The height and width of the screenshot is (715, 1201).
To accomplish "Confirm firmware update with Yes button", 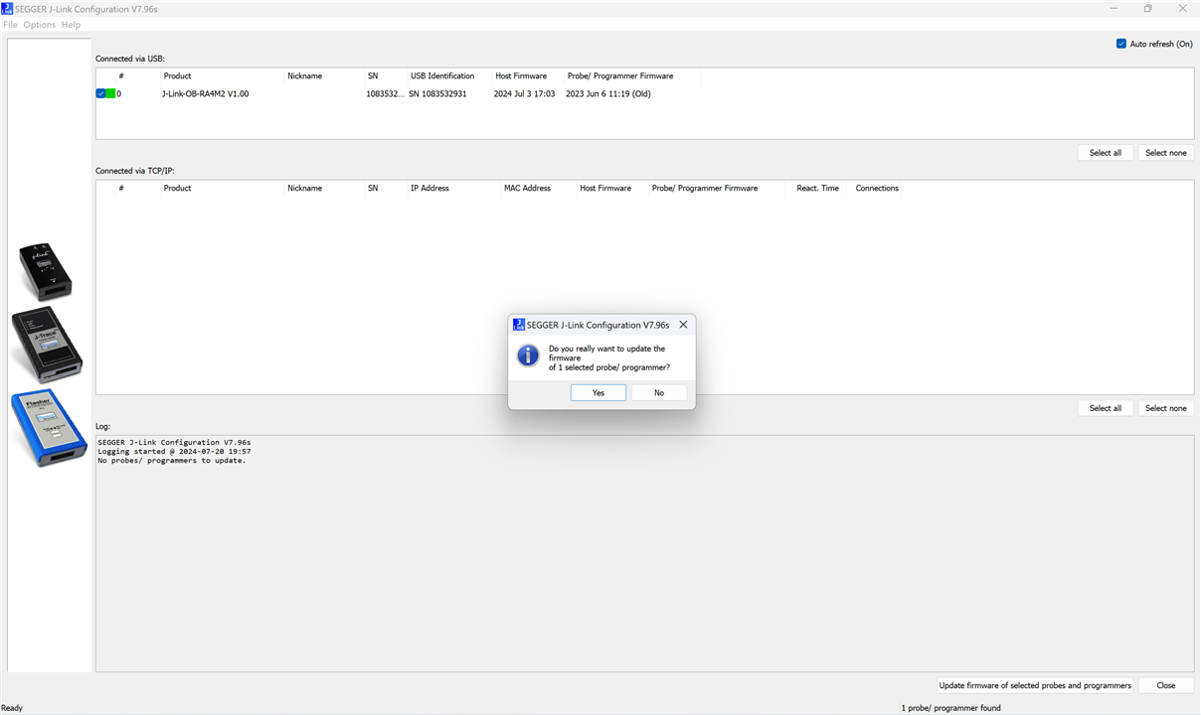I will click(x=599, y=393).
